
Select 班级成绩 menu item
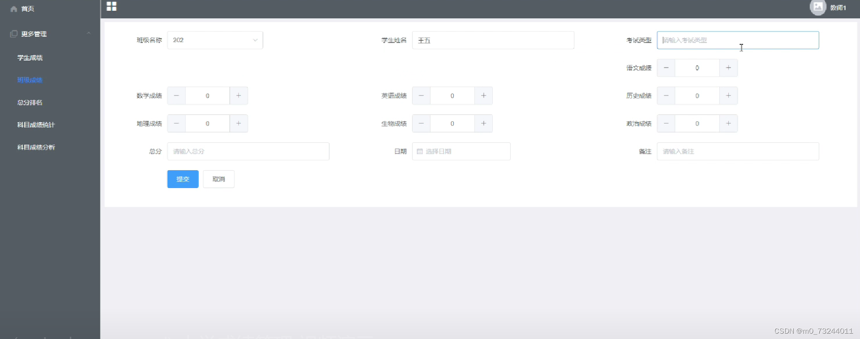pos(30,80)
